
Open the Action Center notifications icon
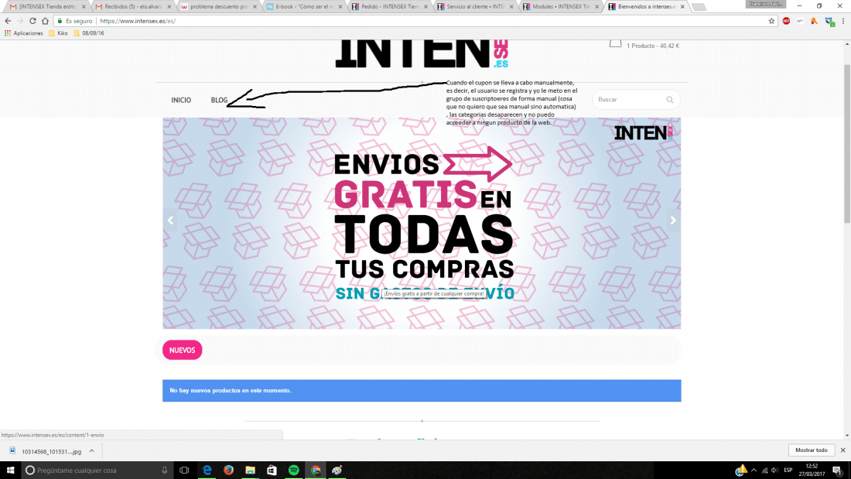[837, 470]
